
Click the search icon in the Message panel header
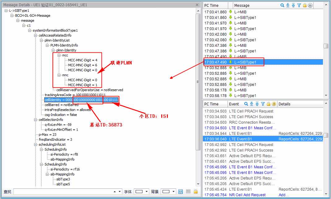point(282,5)
